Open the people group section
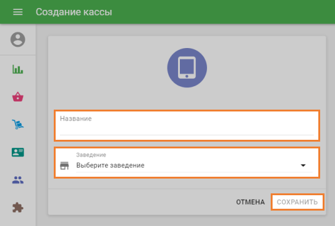This screenshot has width=335, height=226. click(x=18, y=180)
